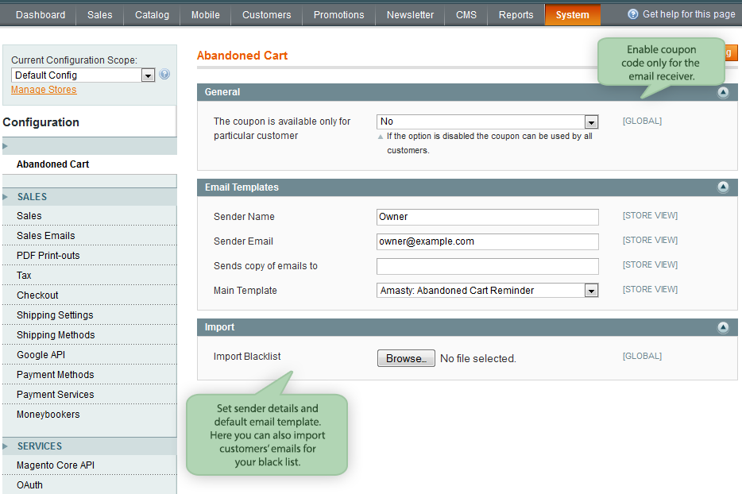
Task: Open the Current Configuration Scope dropdown
Action: [83, 75]
